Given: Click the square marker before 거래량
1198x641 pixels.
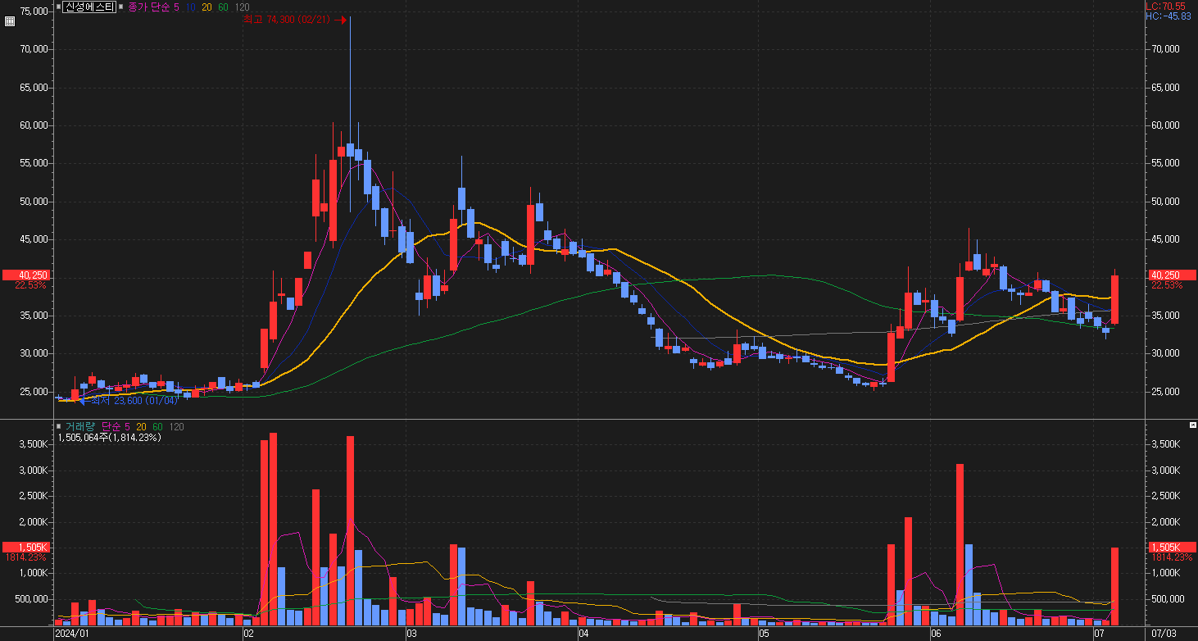Looking at the screenshot, I should (59, 426).
